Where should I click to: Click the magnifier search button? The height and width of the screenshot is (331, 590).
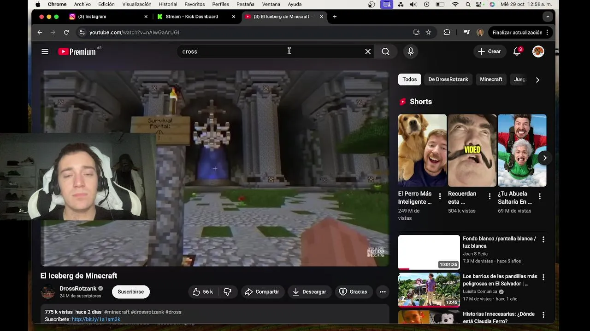[x=385, y=51]
